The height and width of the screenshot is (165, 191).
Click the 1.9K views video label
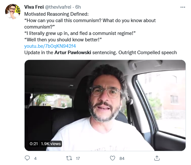pyautogui.click(x=51, y=144)
